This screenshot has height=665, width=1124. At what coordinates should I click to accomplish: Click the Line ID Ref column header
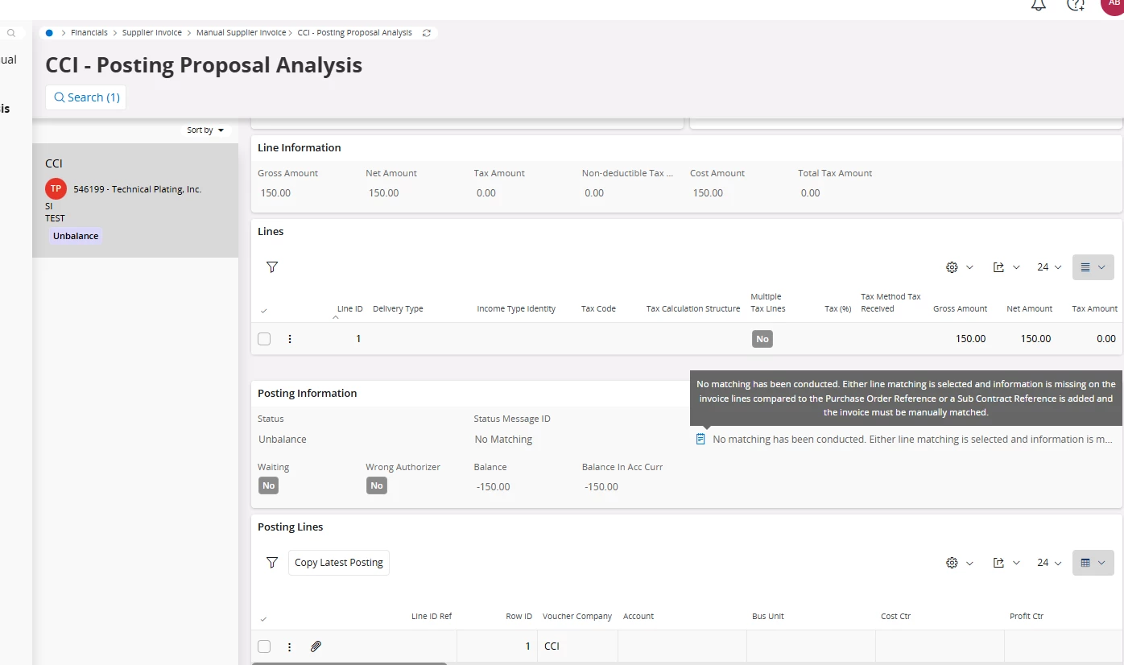click(x=432, y=617)
